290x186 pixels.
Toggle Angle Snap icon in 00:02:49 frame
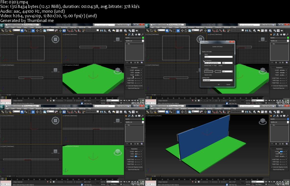click(x=72, y=112)
